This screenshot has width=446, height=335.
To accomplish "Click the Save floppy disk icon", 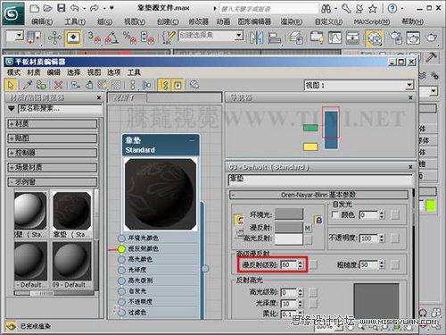I will point(61,8).
